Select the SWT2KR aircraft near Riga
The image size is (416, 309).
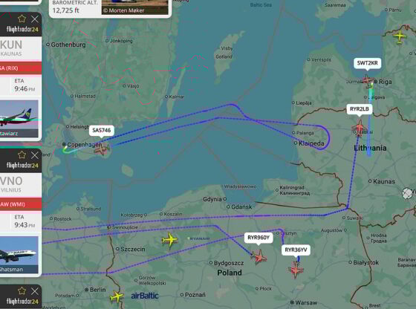tap(368, 81)
